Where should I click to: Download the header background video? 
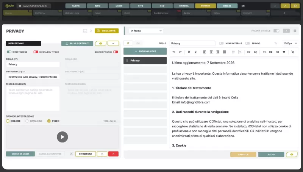point(102,154)
